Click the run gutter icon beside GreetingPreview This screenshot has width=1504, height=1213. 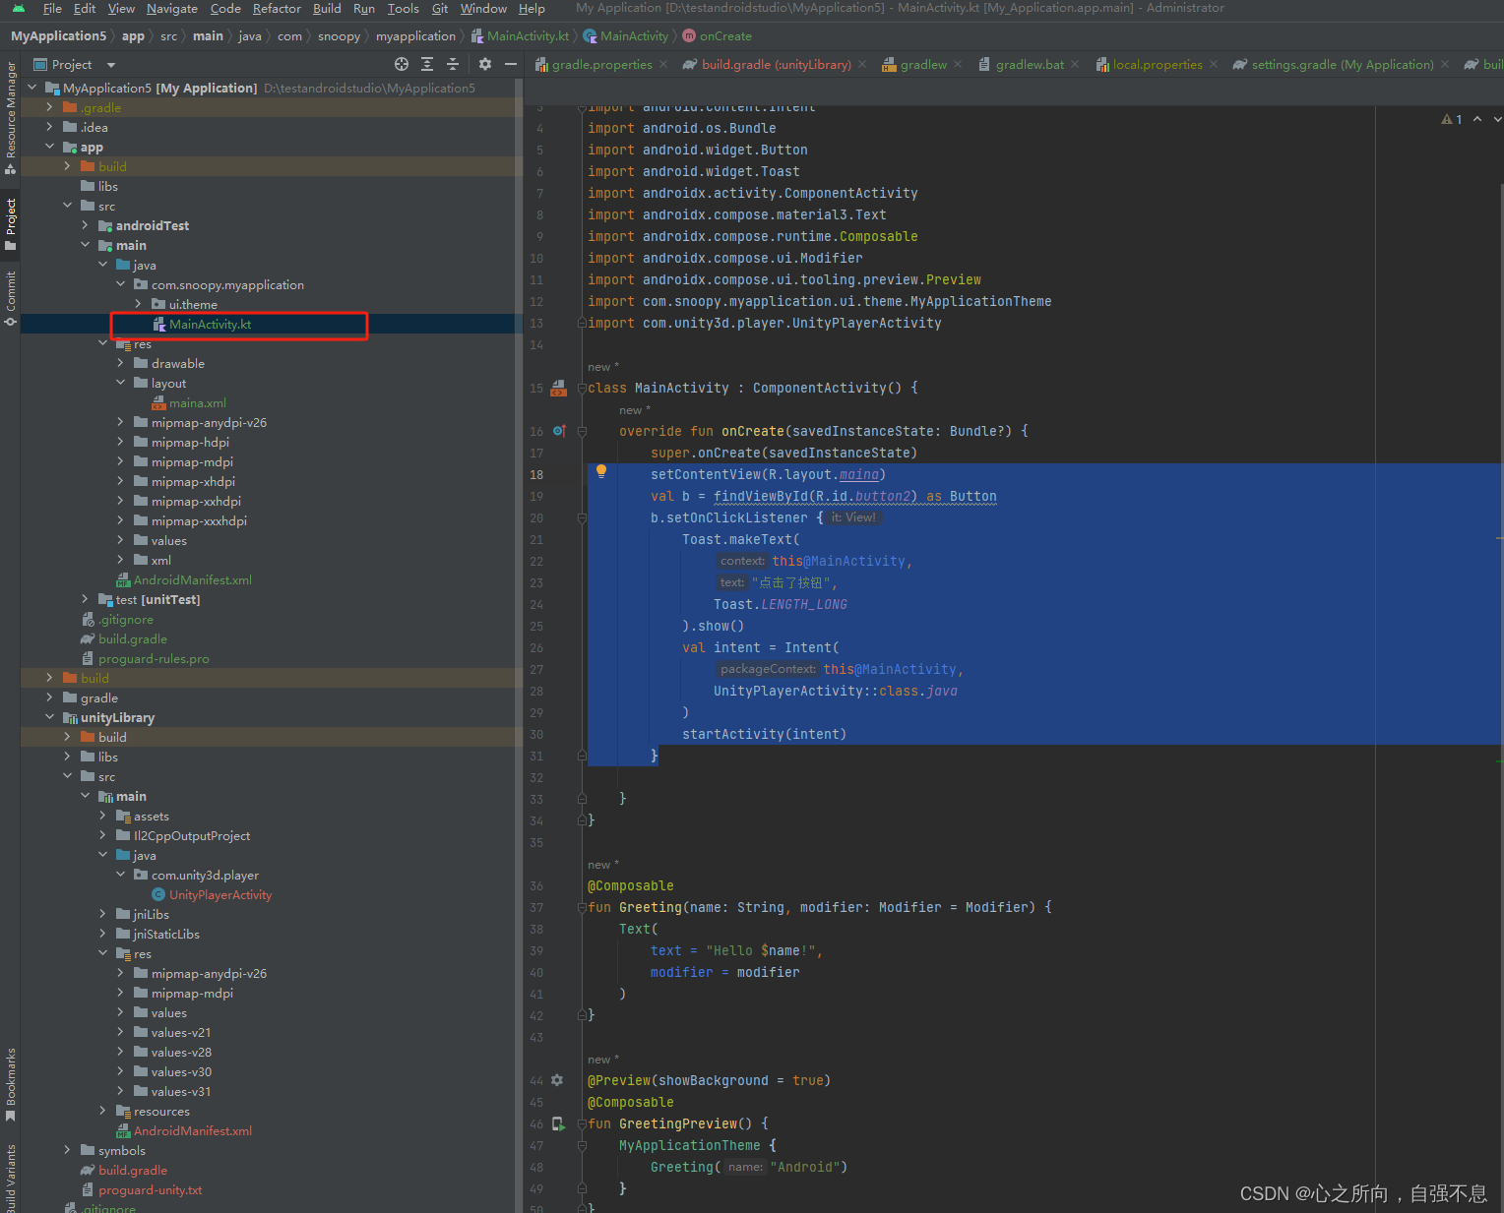[x=558, y=1123]
